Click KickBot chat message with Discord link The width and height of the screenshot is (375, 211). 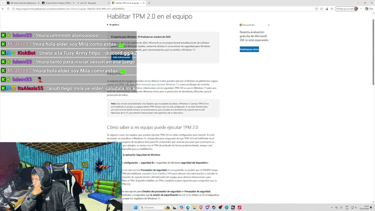pyautogui.click(x=69, y=53)
